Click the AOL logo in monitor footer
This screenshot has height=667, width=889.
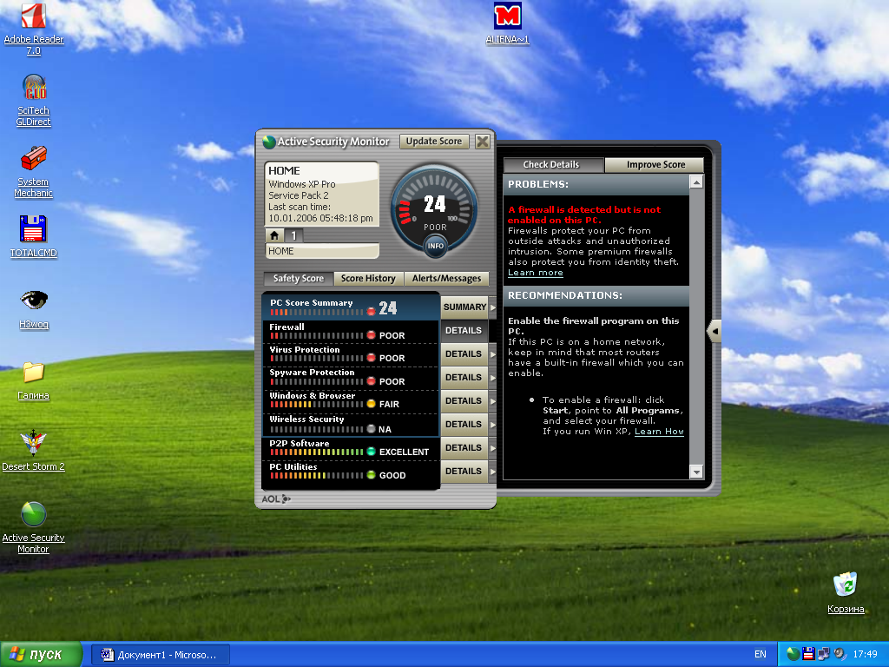tap(276, 499)
